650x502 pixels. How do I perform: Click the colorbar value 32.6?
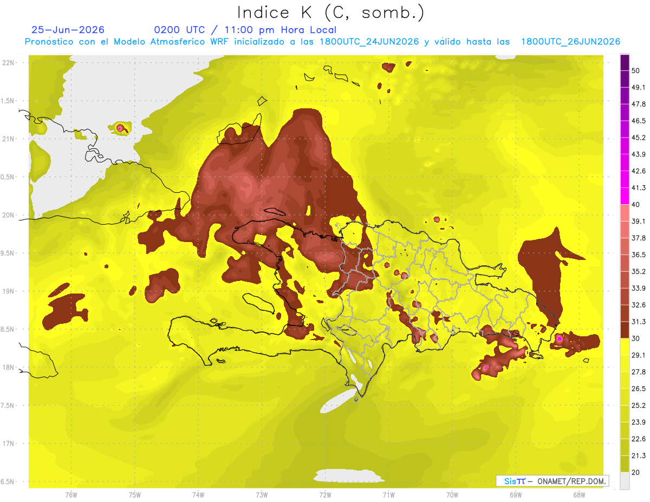pyautogui.click(x=639, y=305)
